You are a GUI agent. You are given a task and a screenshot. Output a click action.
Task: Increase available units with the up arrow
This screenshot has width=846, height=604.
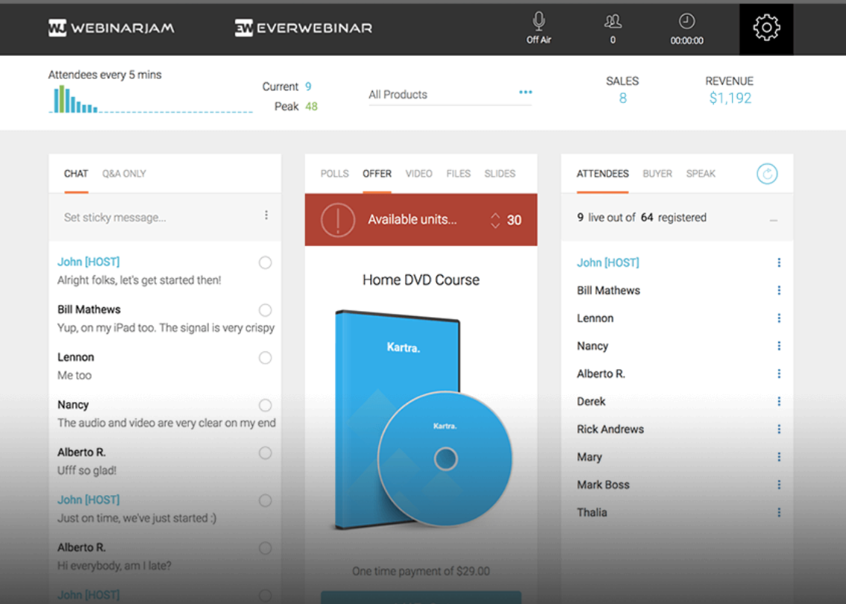[x=494, y=216]
